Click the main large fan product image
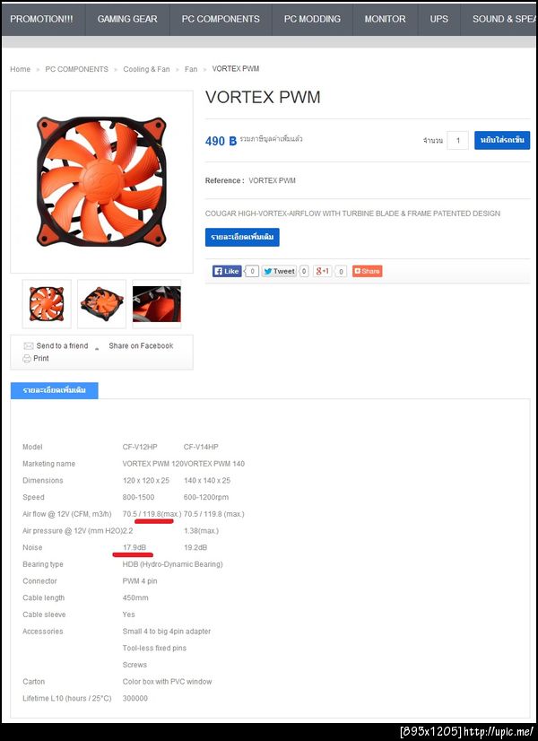This screenshot has width=538, height=741. click(x=101, y=182)
